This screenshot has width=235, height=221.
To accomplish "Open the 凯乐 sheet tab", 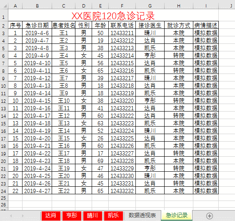I will click(x=113, y=216).
